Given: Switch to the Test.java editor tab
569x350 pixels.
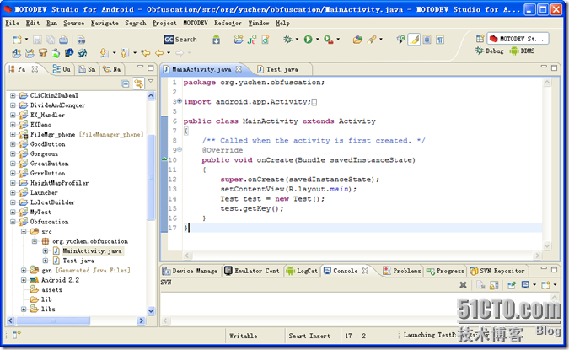Looking at the screenshot, I should [282, 69].
